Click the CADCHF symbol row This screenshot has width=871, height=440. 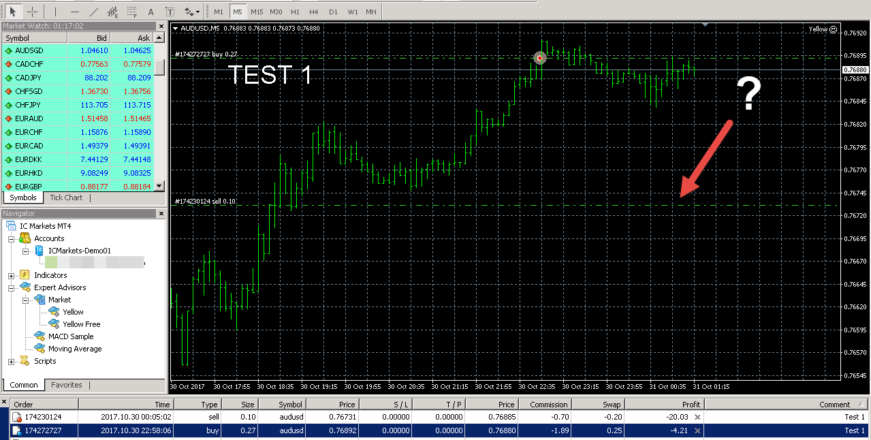click(x=78, y=64)
